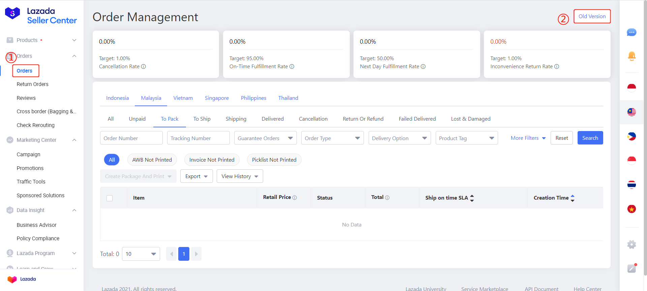Tick the select-all checkbox in table header
The image size is (647, 291).
[110, 198]
